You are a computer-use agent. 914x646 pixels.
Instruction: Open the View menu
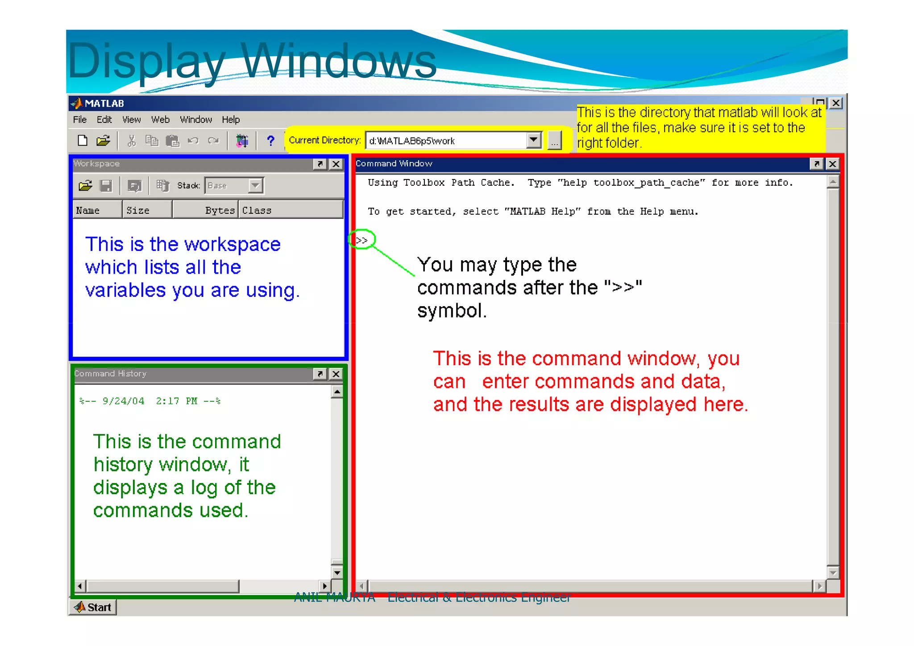pyautogui.click(x=131, y=120)
